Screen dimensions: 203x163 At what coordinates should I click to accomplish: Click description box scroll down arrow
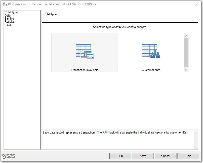tap(196, 147)
